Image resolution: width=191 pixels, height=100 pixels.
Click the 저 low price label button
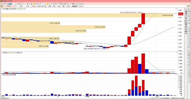tap(63, 6)
